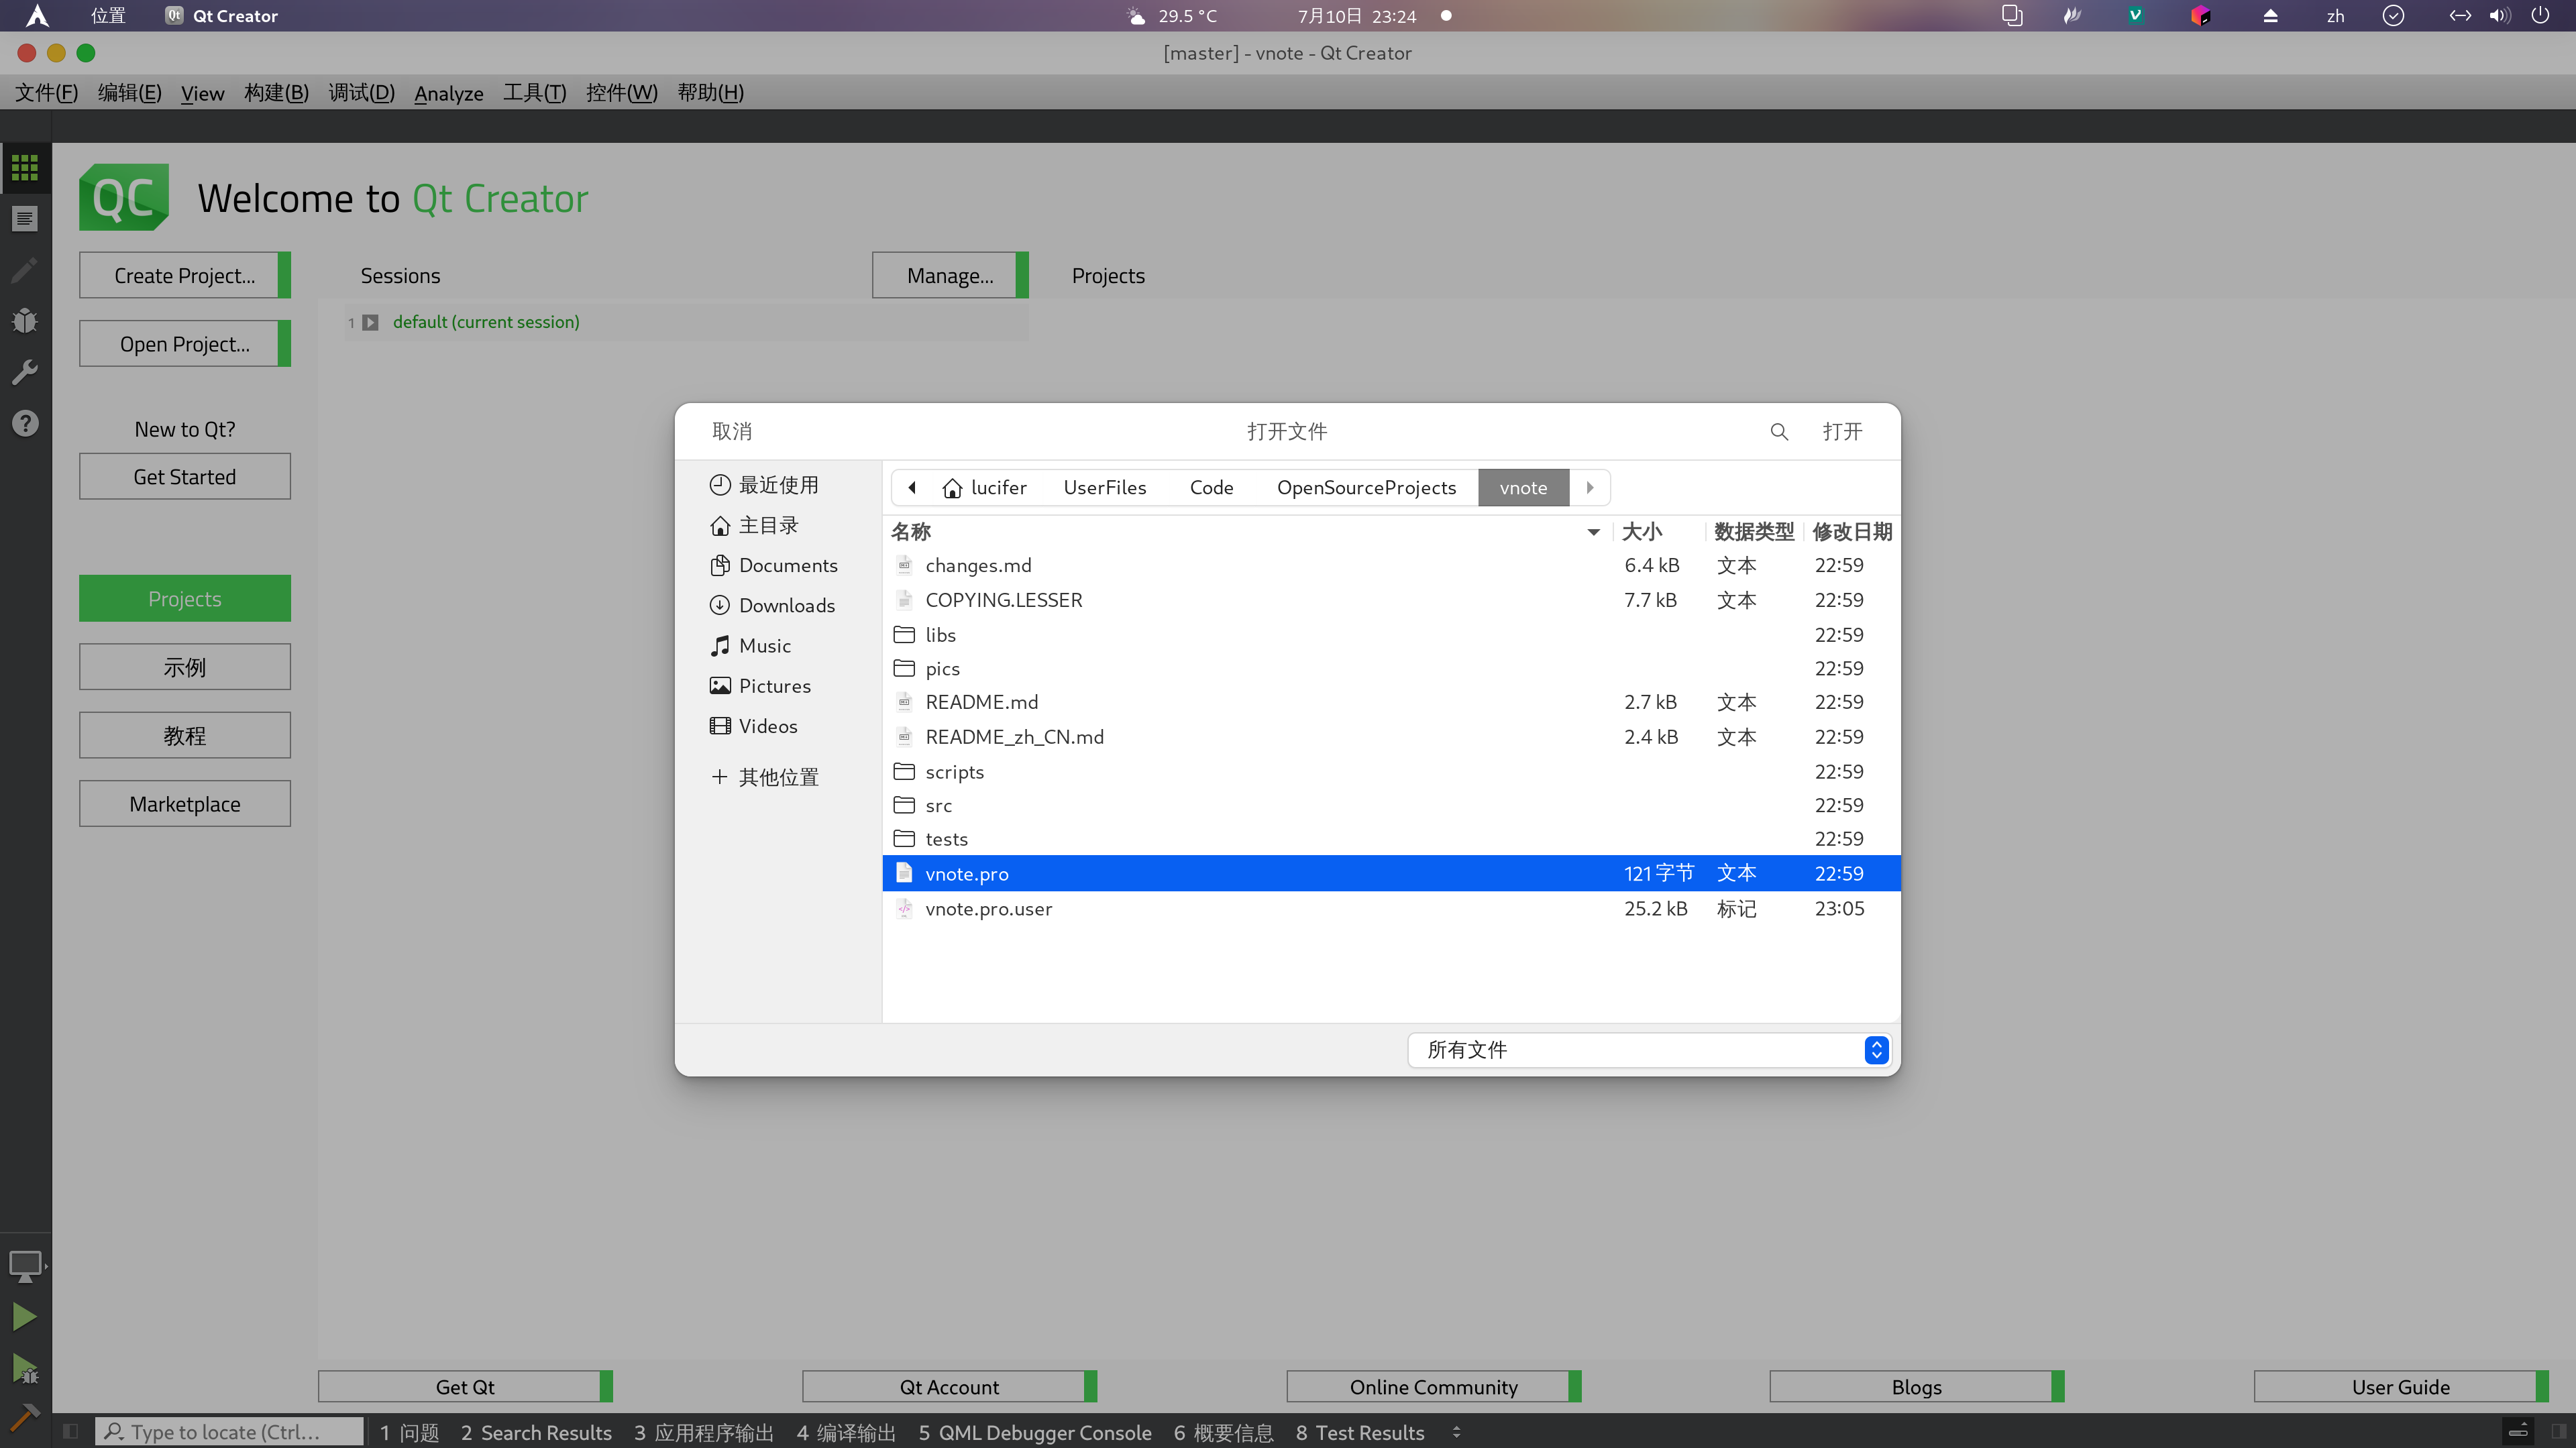2576x1448 pixels.
Task: Click the Manage... sessions button
Action: [950, 275]
